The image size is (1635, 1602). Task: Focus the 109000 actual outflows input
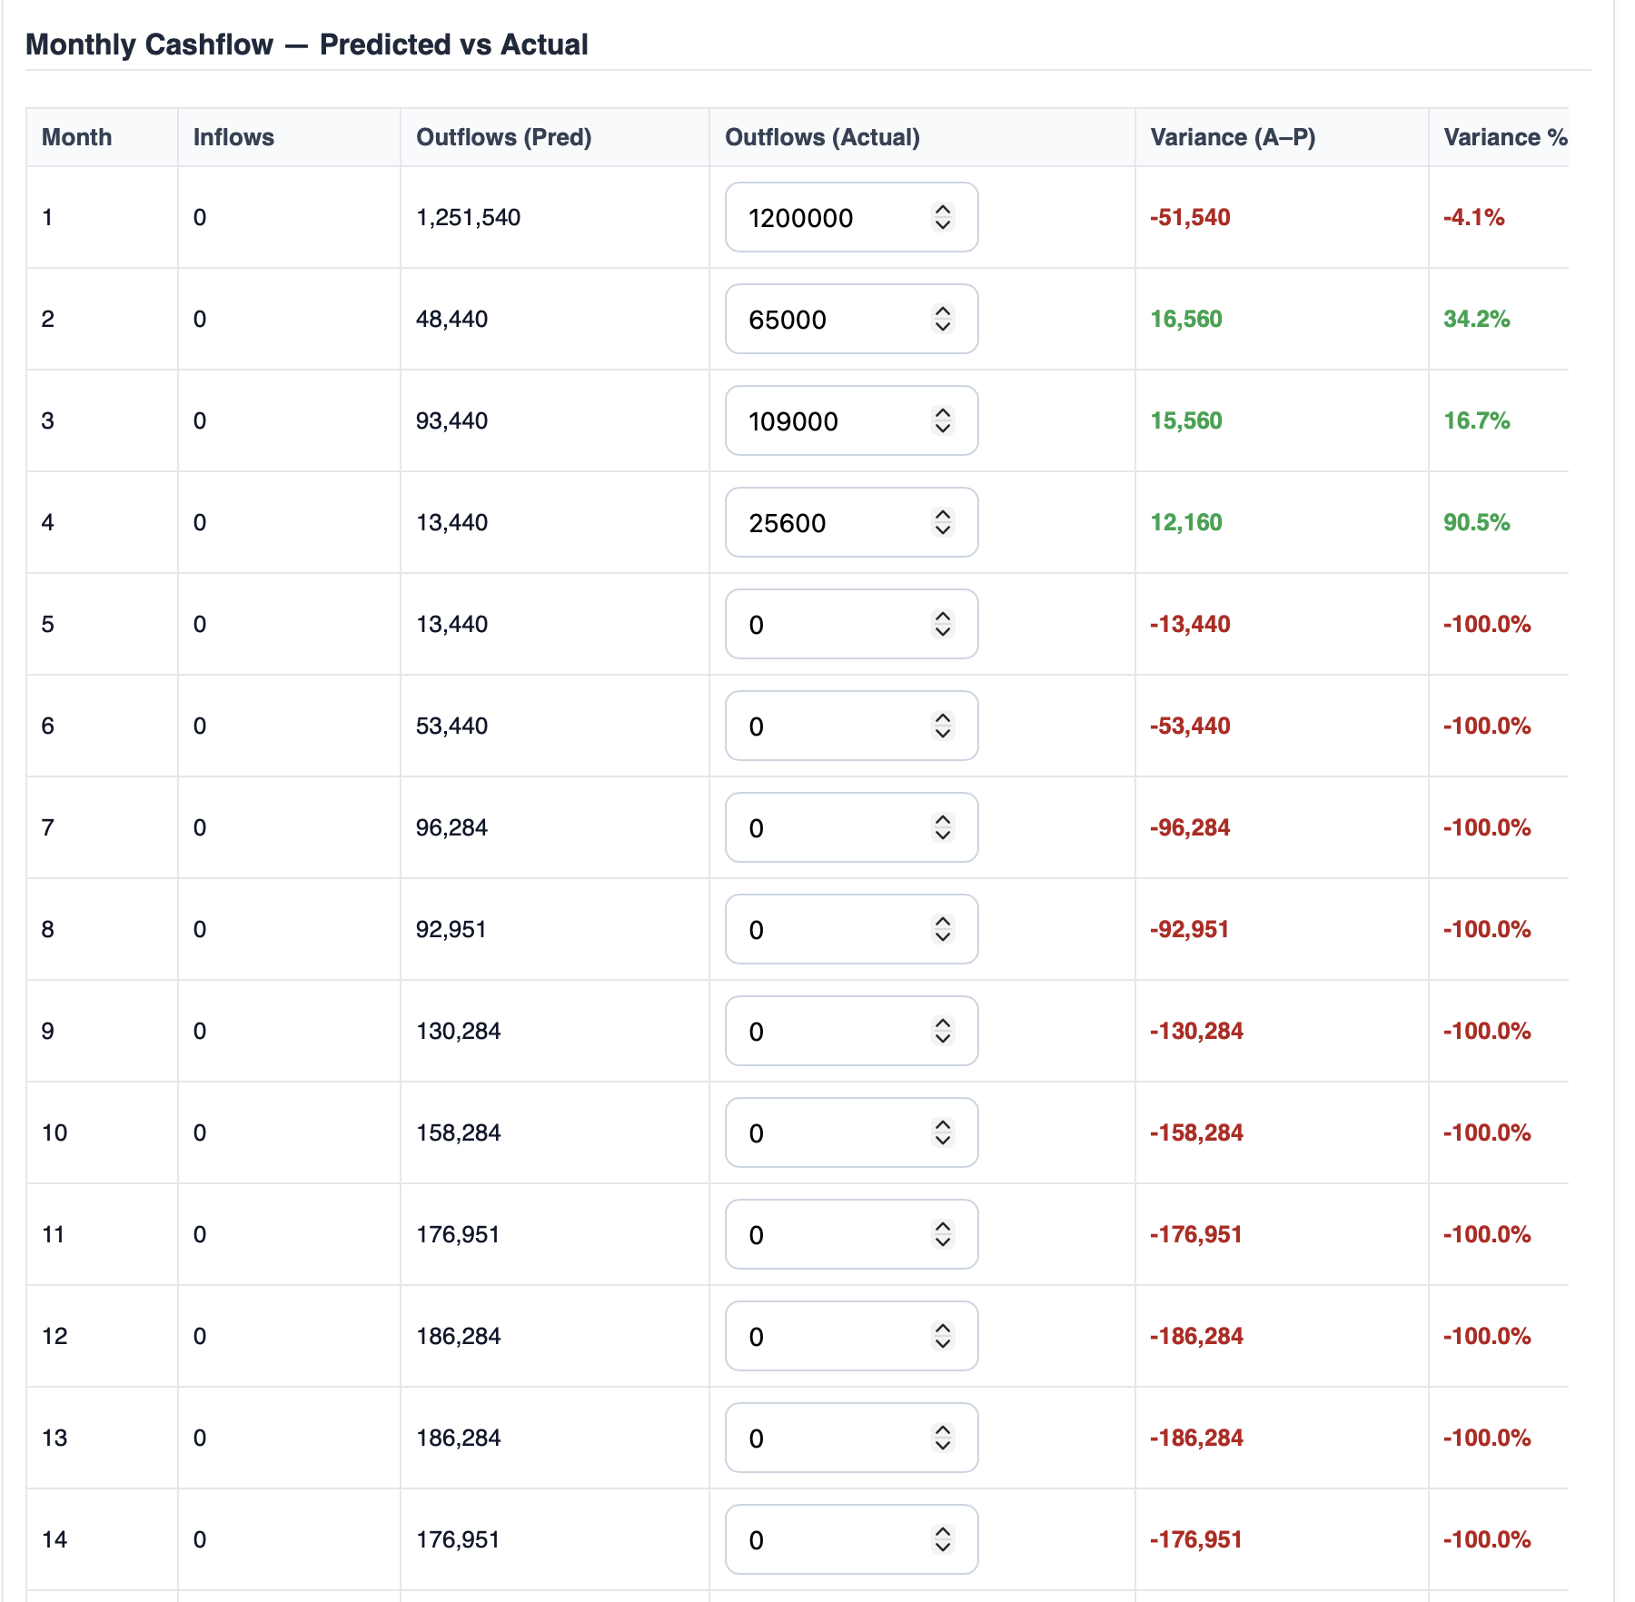(x=851, y=420)
